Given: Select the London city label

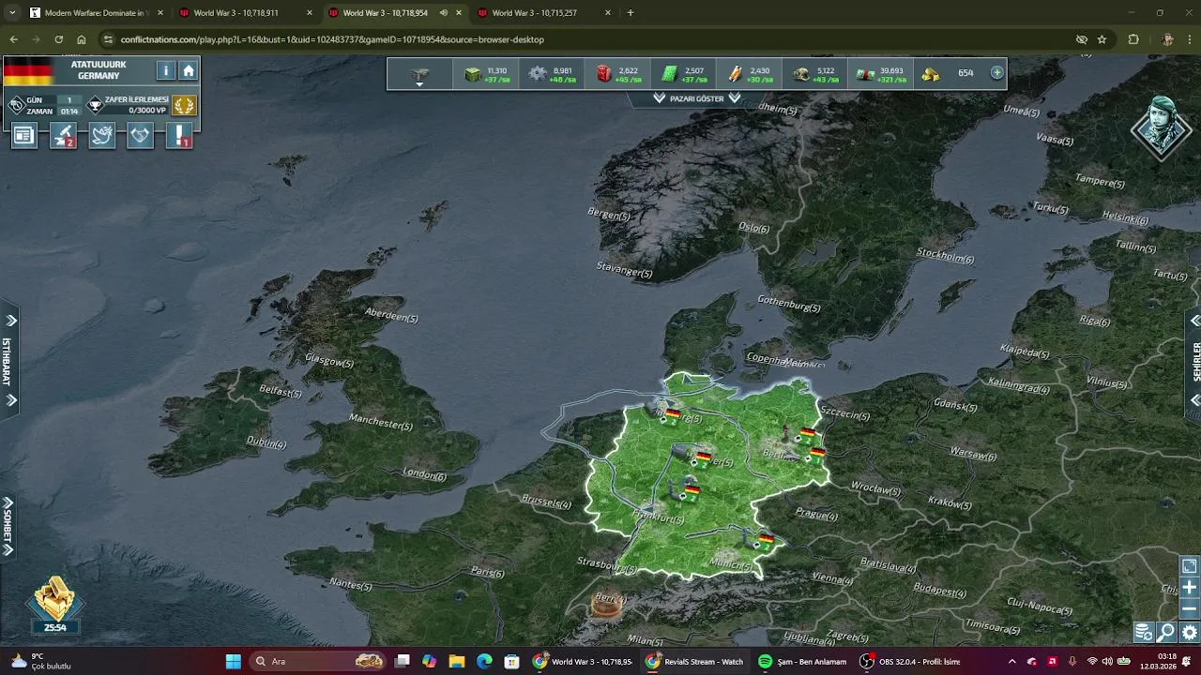Looking at the screenshot, I should (424, 474).
